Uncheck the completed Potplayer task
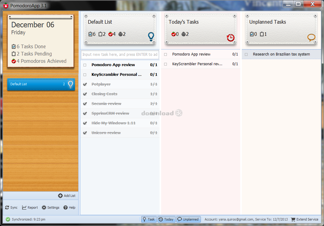The height and width of the screenshot is (226, 324). point(85,84)
